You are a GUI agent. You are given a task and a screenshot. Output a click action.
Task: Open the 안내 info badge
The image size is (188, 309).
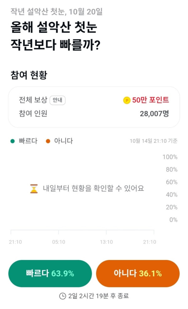[57, 100]
